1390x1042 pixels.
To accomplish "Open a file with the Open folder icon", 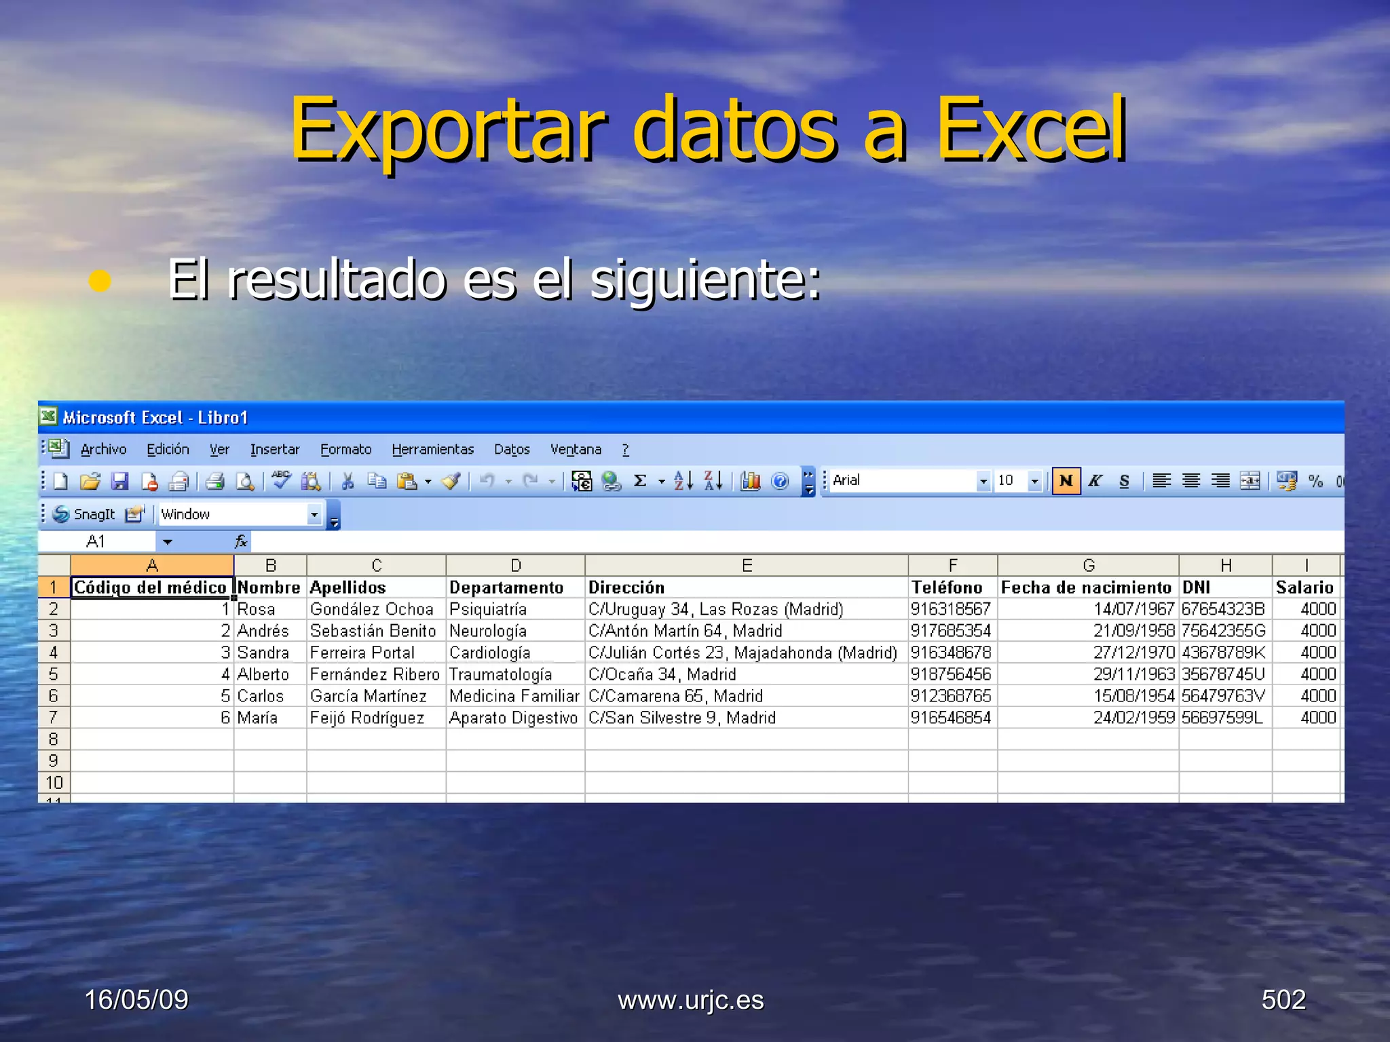I will (x=90, y=481).
